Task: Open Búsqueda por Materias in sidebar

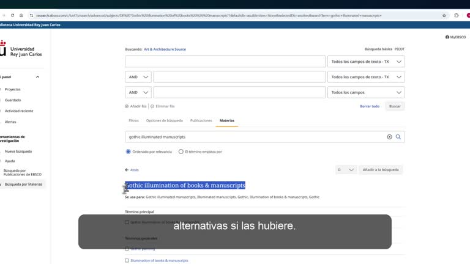Action: tap(23, 185)
